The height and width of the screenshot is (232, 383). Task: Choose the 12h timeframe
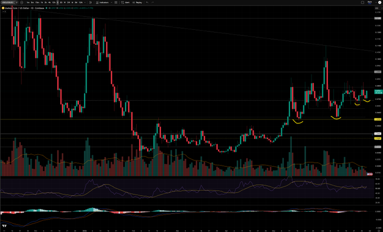point(54,2)
